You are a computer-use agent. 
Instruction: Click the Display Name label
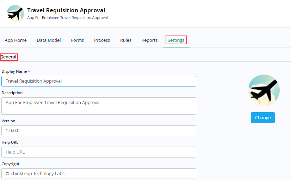pos(14,71)
